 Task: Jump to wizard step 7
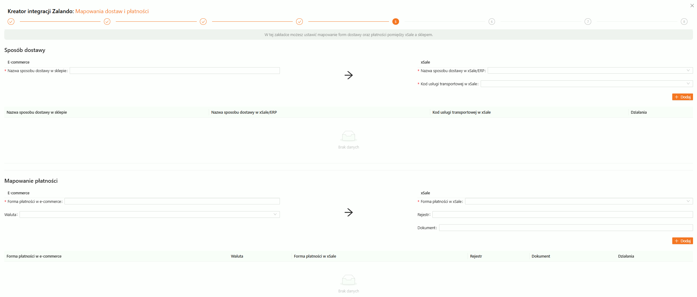[588, 22]
